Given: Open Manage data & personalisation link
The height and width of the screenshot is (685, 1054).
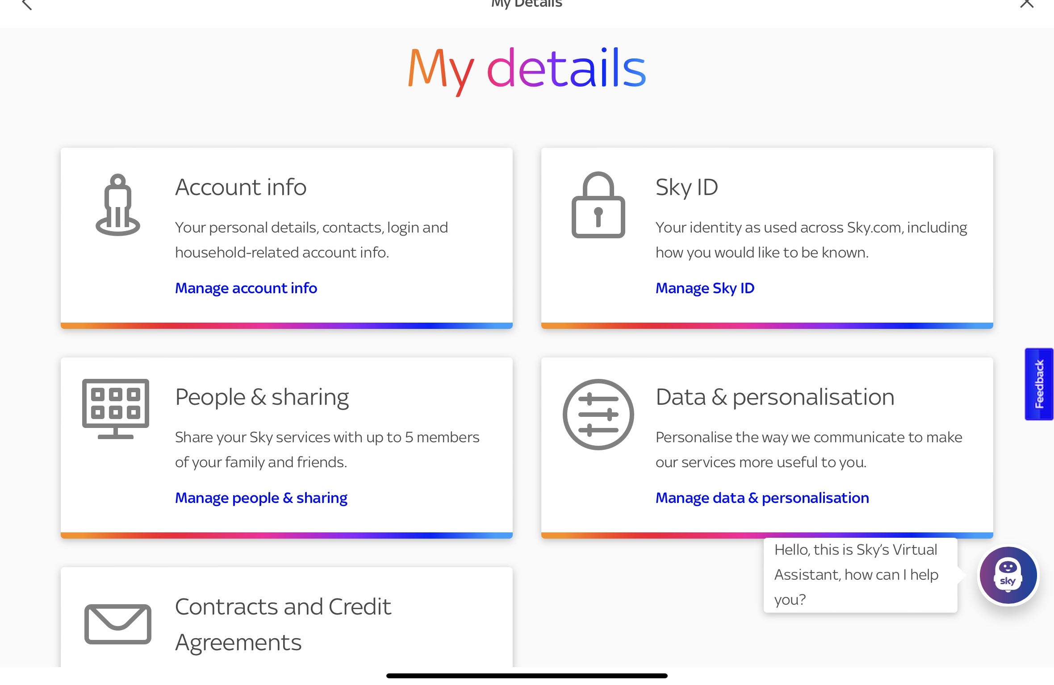Looking at the screenshot, I should [762, 498].
